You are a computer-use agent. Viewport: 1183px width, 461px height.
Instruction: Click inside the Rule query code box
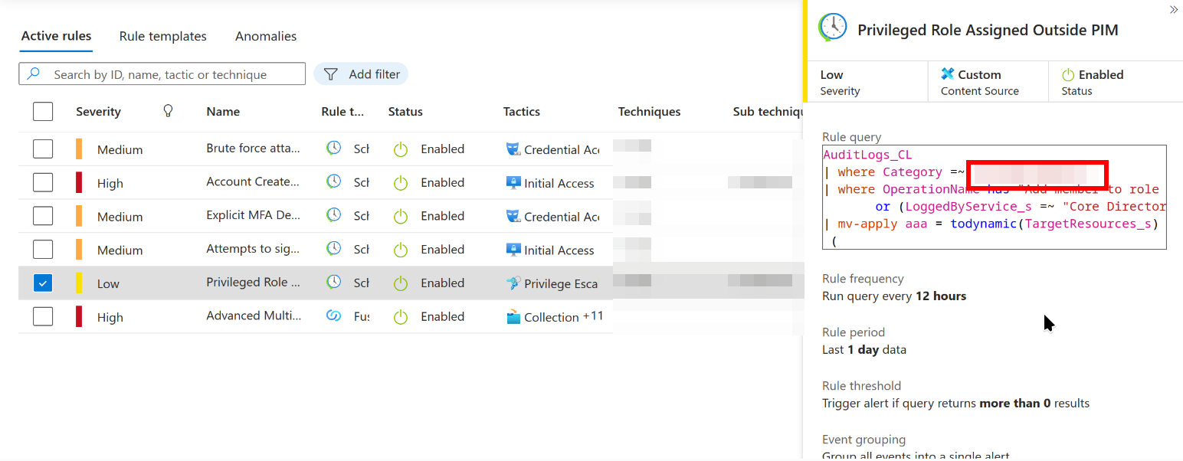point(995,198)
